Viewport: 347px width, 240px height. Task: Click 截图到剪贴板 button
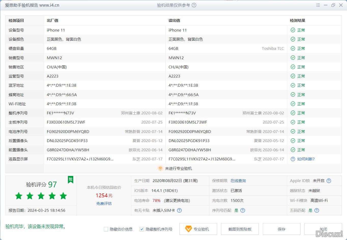tap(240, 229)
